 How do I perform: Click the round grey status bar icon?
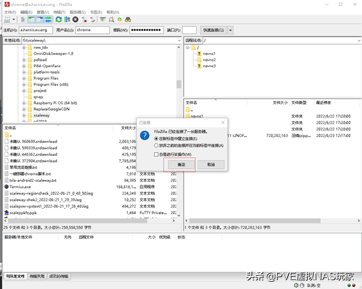pos(302,285)
